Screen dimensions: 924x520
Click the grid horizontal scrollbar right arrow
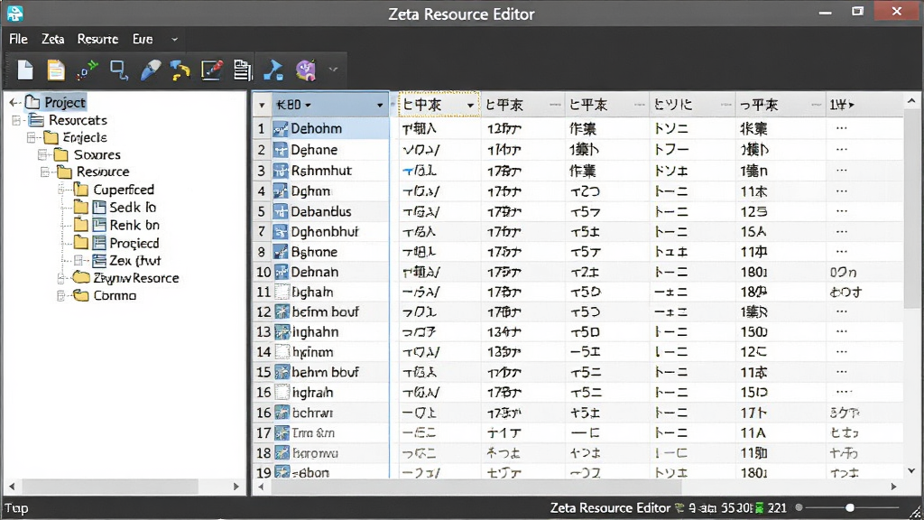tap(893, 487)
